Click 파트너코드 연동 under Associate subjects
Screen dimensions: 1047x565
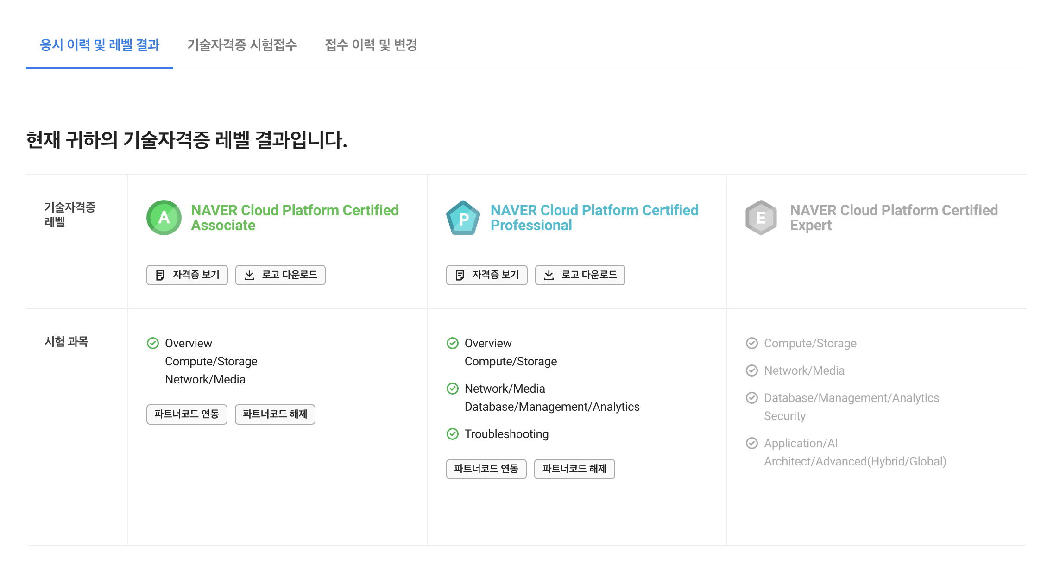(x=187, y=414)
